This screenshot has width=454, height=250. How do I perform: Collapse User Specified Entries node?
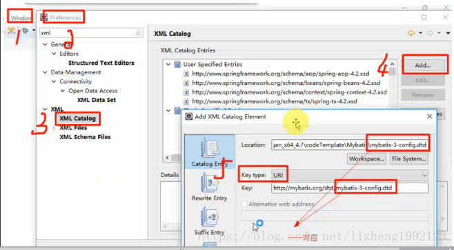[168, 65]
